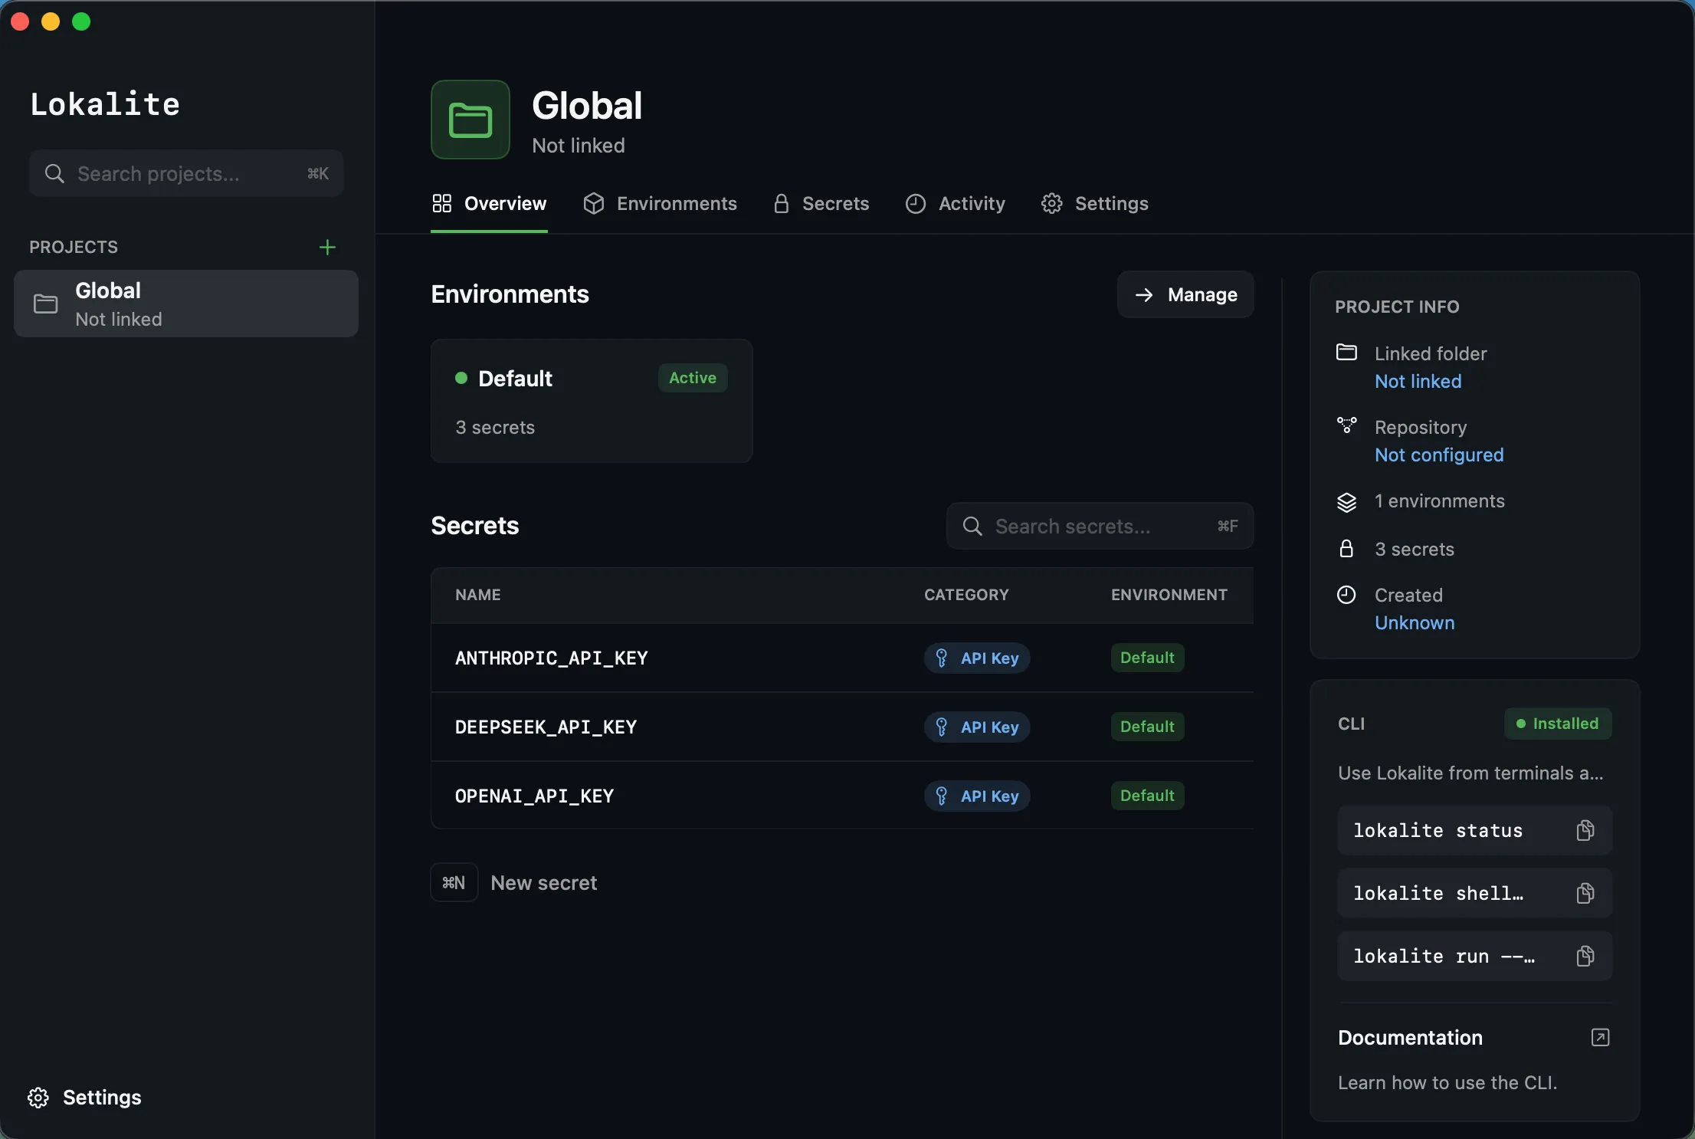Click the lokalite status command text
Screen dimensions: 1695x1139
[x=1438, y=831]
